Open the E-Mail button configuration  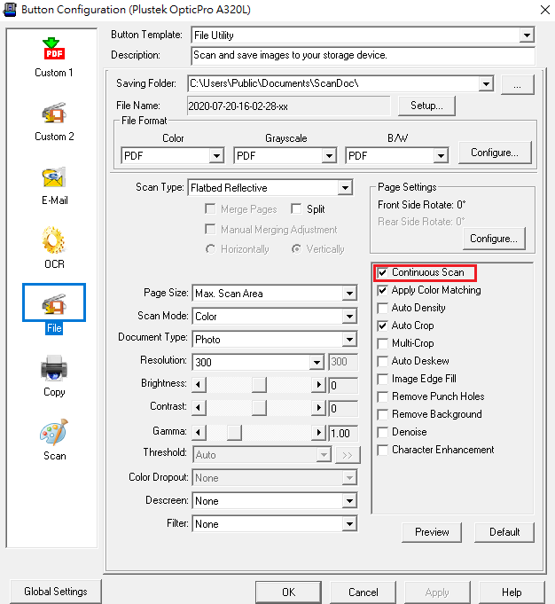[x=54, y=177]
